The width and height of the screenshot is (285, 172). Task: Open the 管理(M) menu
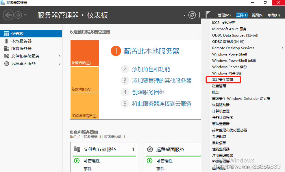point(224,15)
